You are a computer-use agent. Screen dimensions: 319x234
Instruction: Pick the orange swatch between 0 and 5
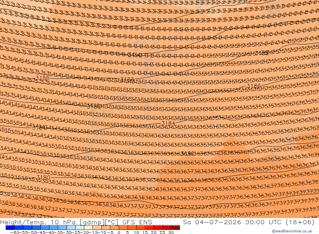[123, 228]
